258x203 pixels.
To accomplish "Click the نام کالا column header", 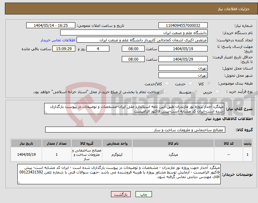I will click(173, 143).
